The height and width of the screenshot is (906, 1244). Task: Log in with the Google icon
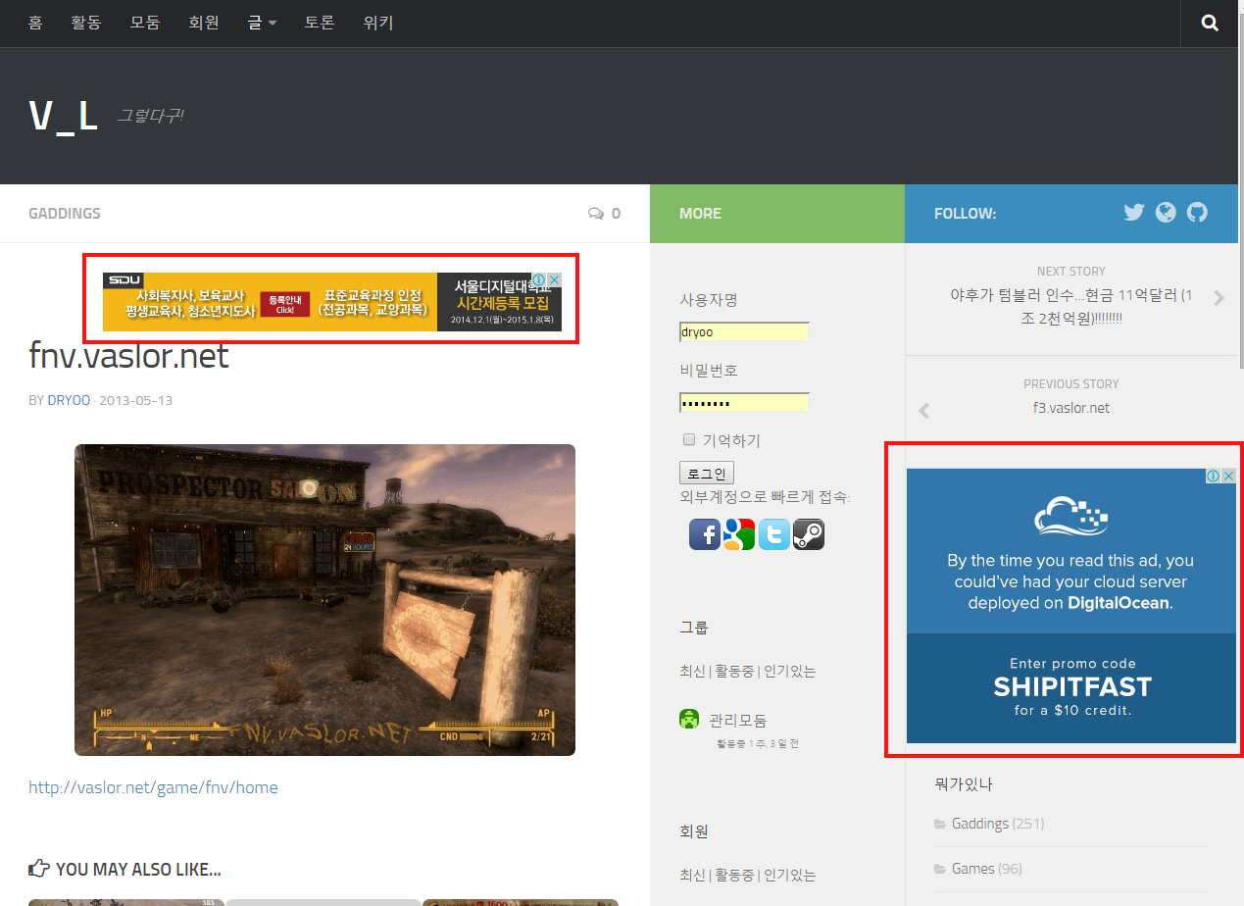[738, 534]
